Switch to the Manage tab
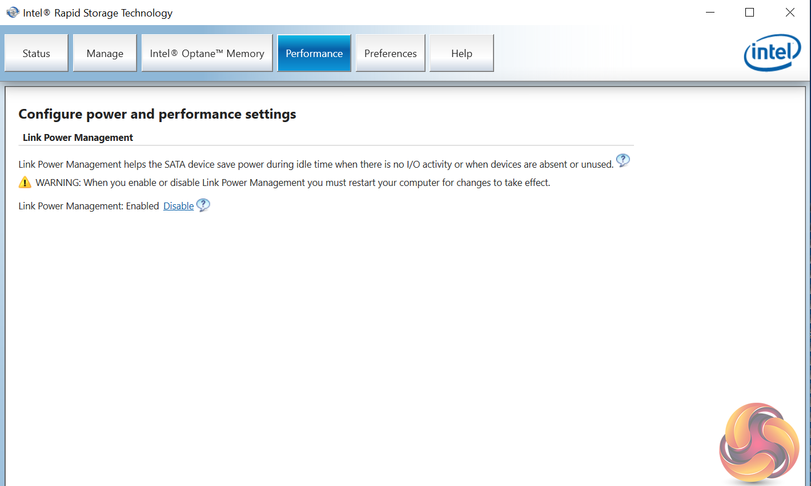Screen dimensions: 811x486 click(x=105, y=53)
